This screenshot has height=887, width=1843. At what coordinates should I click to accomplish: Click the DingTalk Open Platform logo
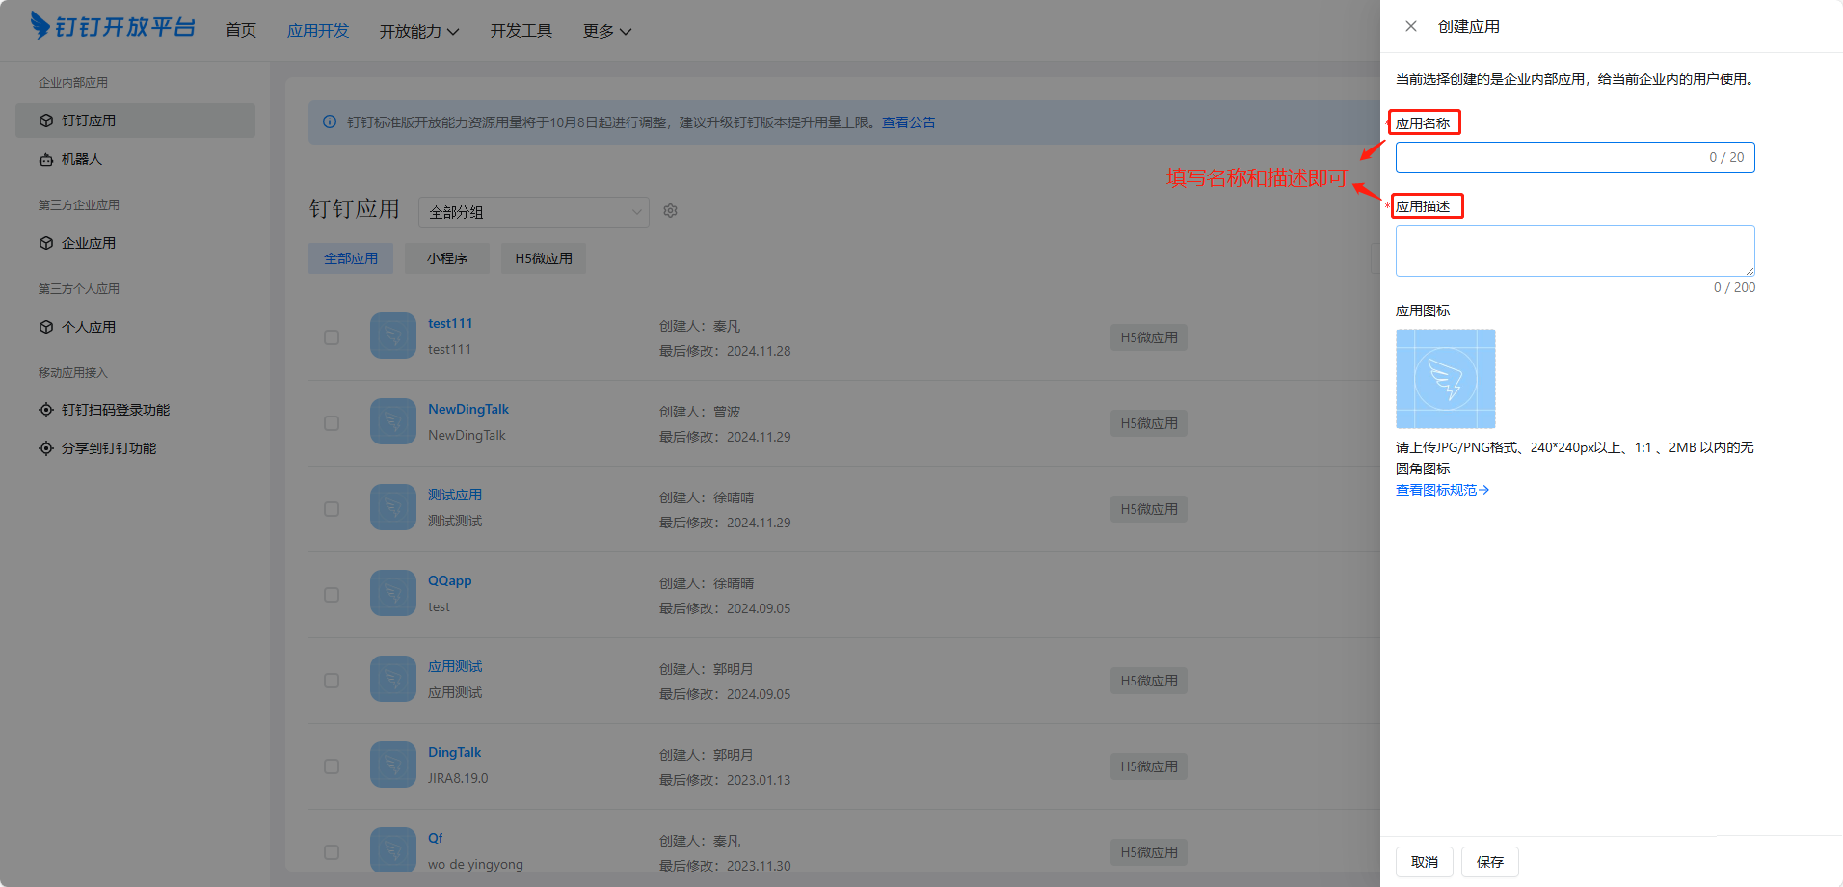pyautogui.click(x=113, y=26)
